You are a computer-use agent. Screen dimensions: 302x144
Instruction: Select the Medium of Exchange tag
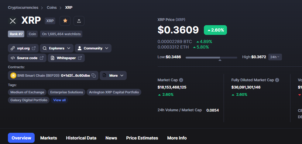tap(27, 92)
